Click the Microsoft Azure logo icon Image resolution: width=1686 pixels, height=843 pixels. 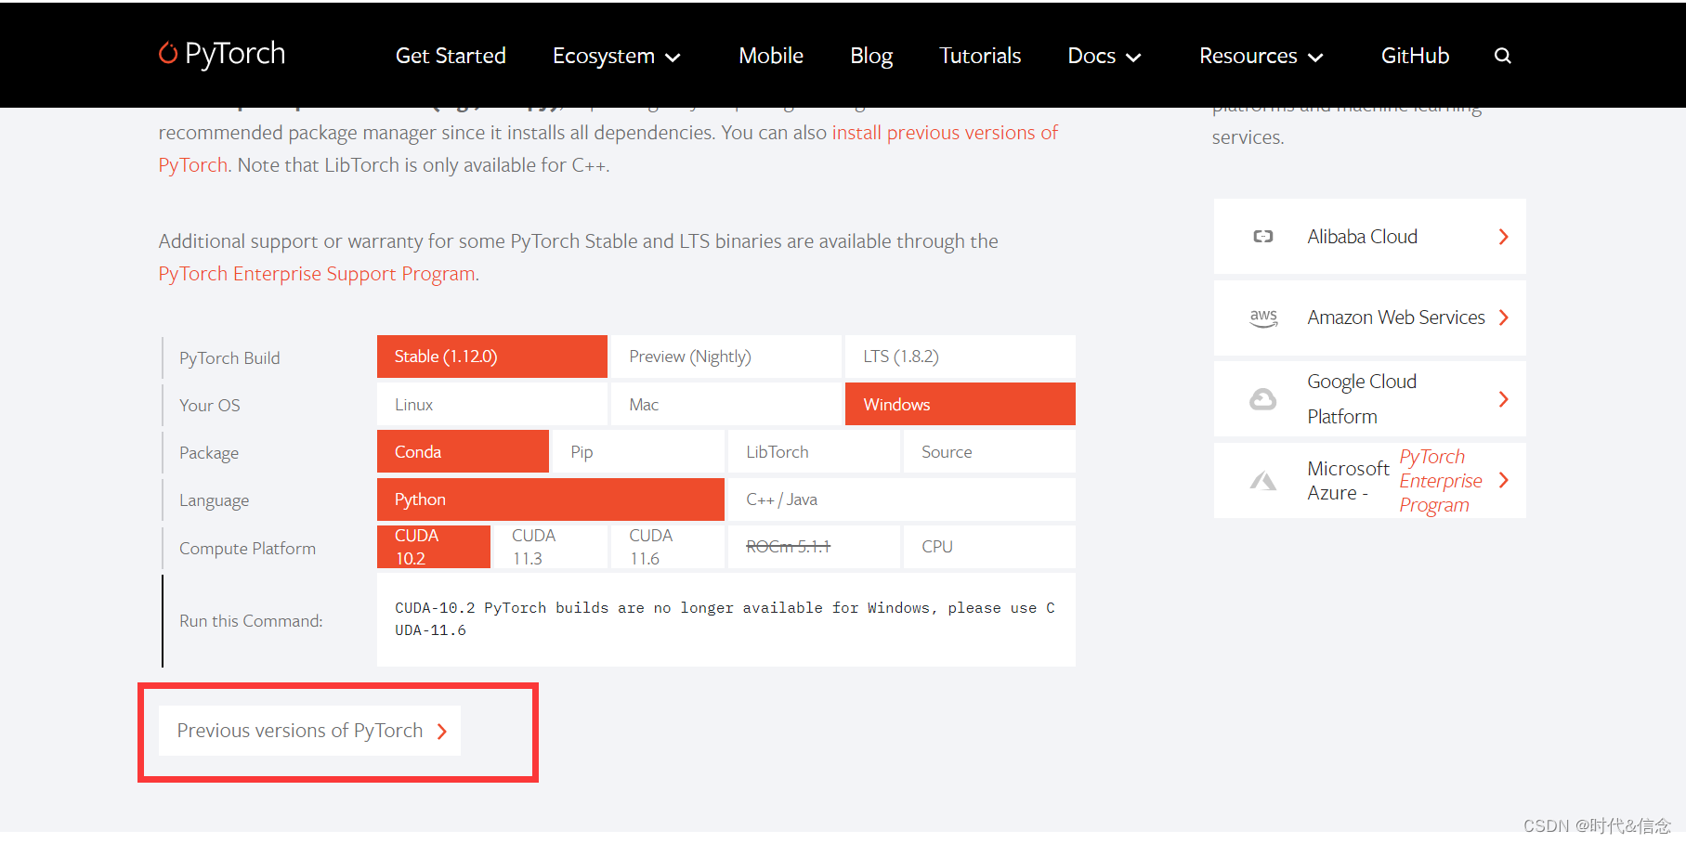[x=1262, y=481]
